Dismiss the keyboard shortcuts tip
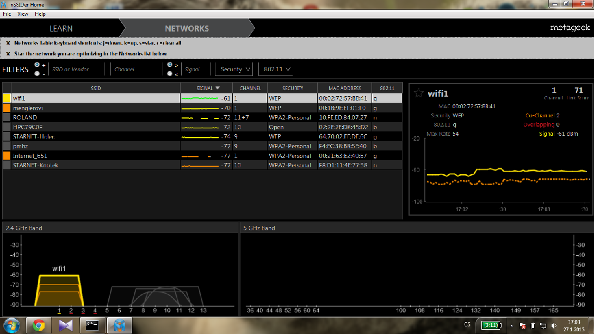This screenshot has width=594, height=334. [x=8, y=43]
